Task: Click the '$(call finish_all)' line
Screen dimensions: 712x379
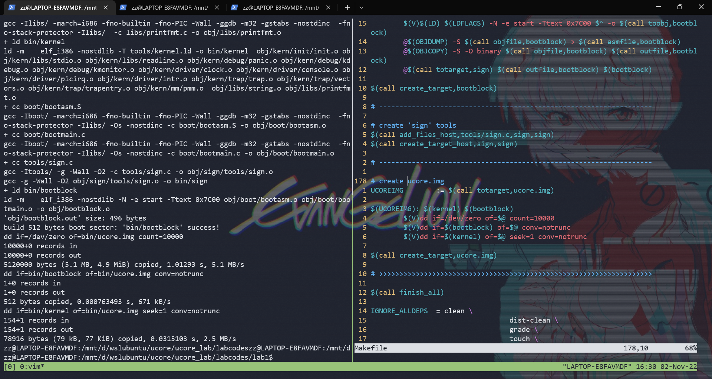Action: tap(407, 293)
